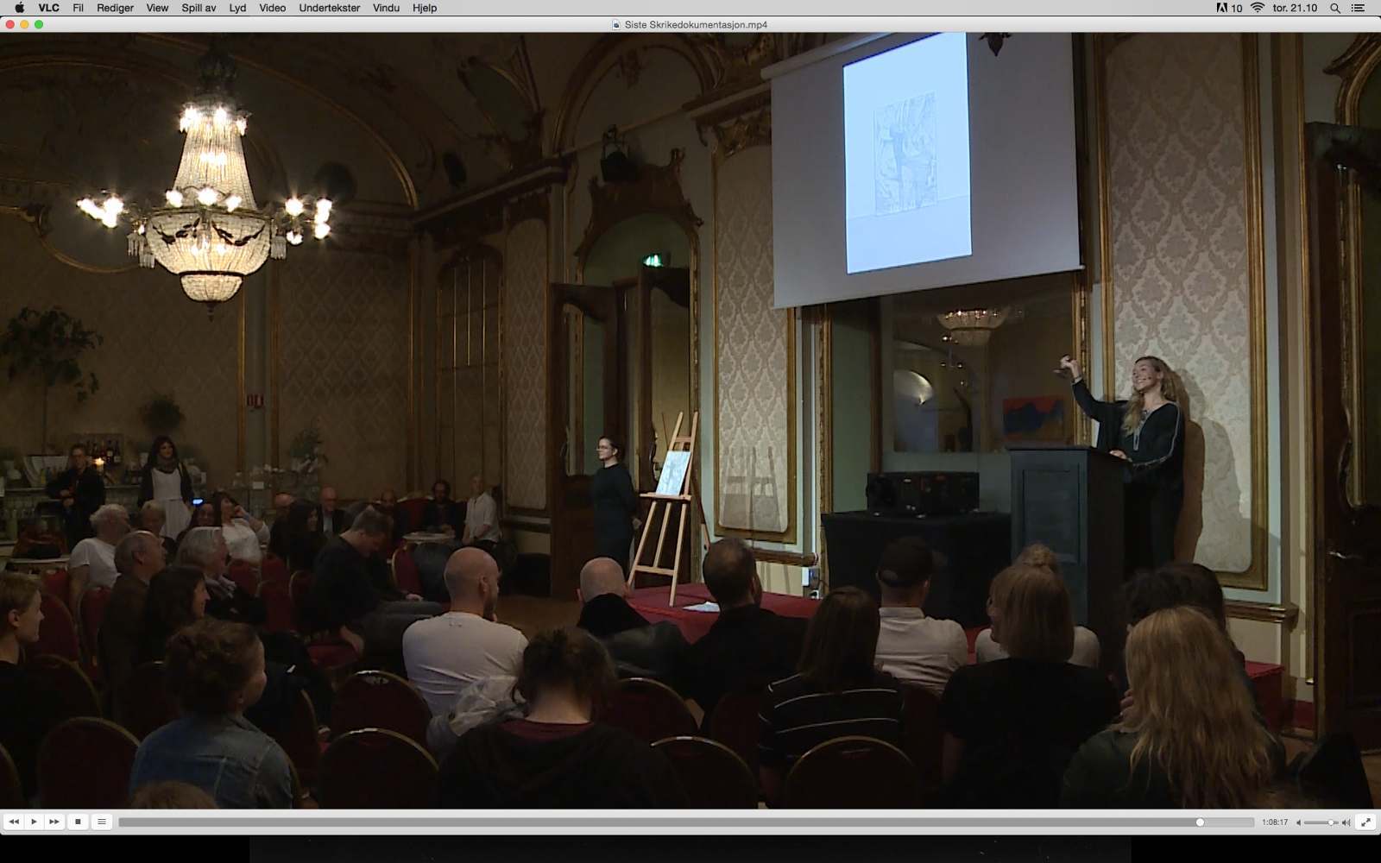1381x863 pixels.
Task: Click the Wi-Fi status icon
Action: point(1257,8)
